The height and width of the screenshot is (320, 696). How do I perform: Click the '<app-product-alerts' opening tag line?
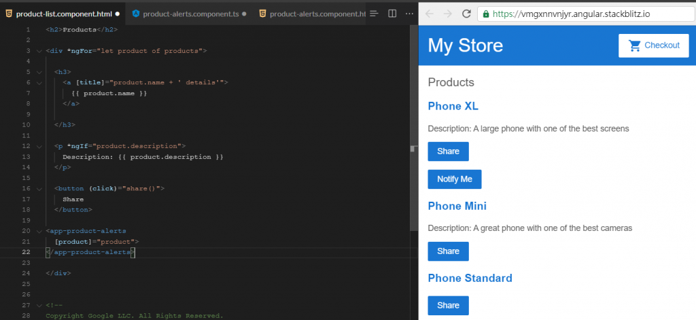(x=86, y=231)
